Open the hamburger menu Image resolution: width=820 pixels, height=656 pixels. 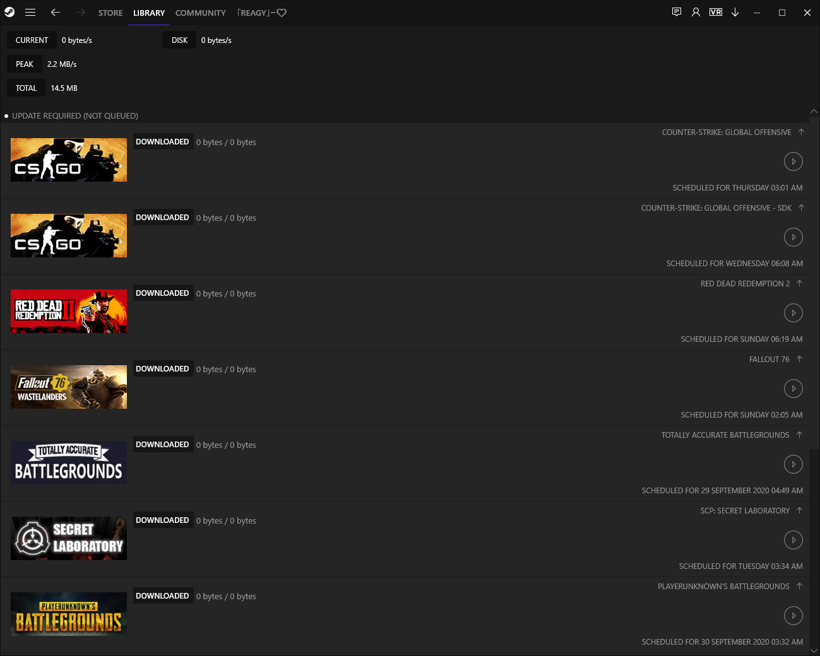pyautogui.click(x=30, y=12)
